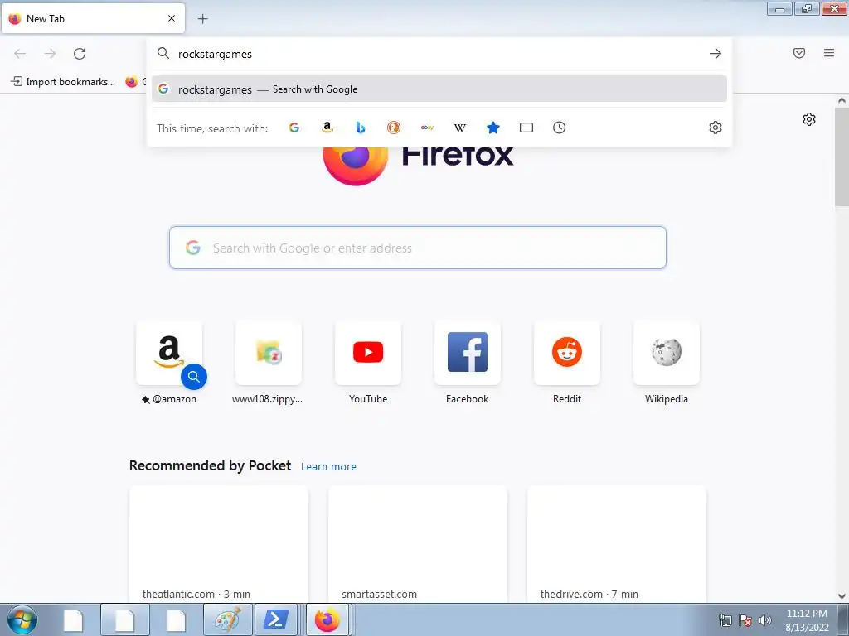Open a new tab with the plus button
The height and width of the screenshot is (636, 849).
click(202, 19)
